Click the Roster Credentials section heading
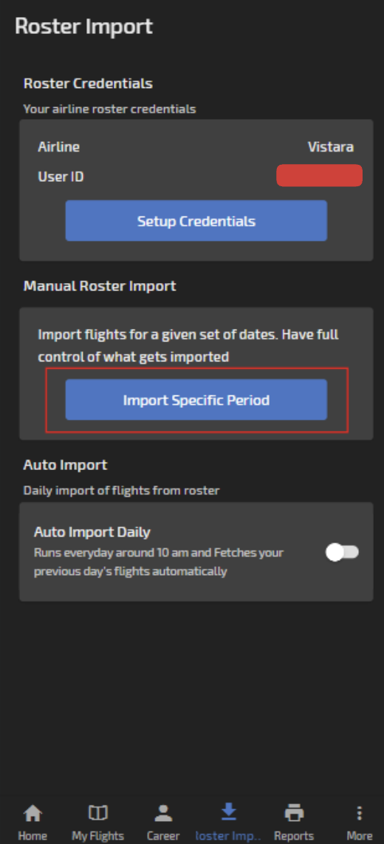The image size is (384, 844). point(88,84)
